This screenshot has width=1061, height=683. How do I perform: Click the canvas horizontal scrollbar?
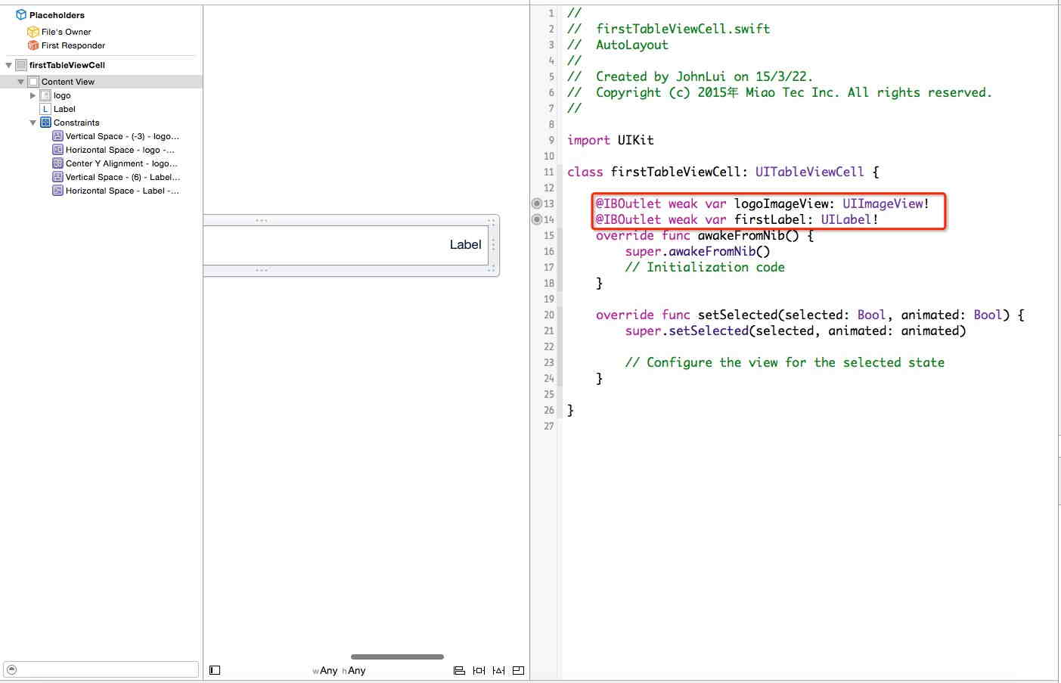(397, 657)
